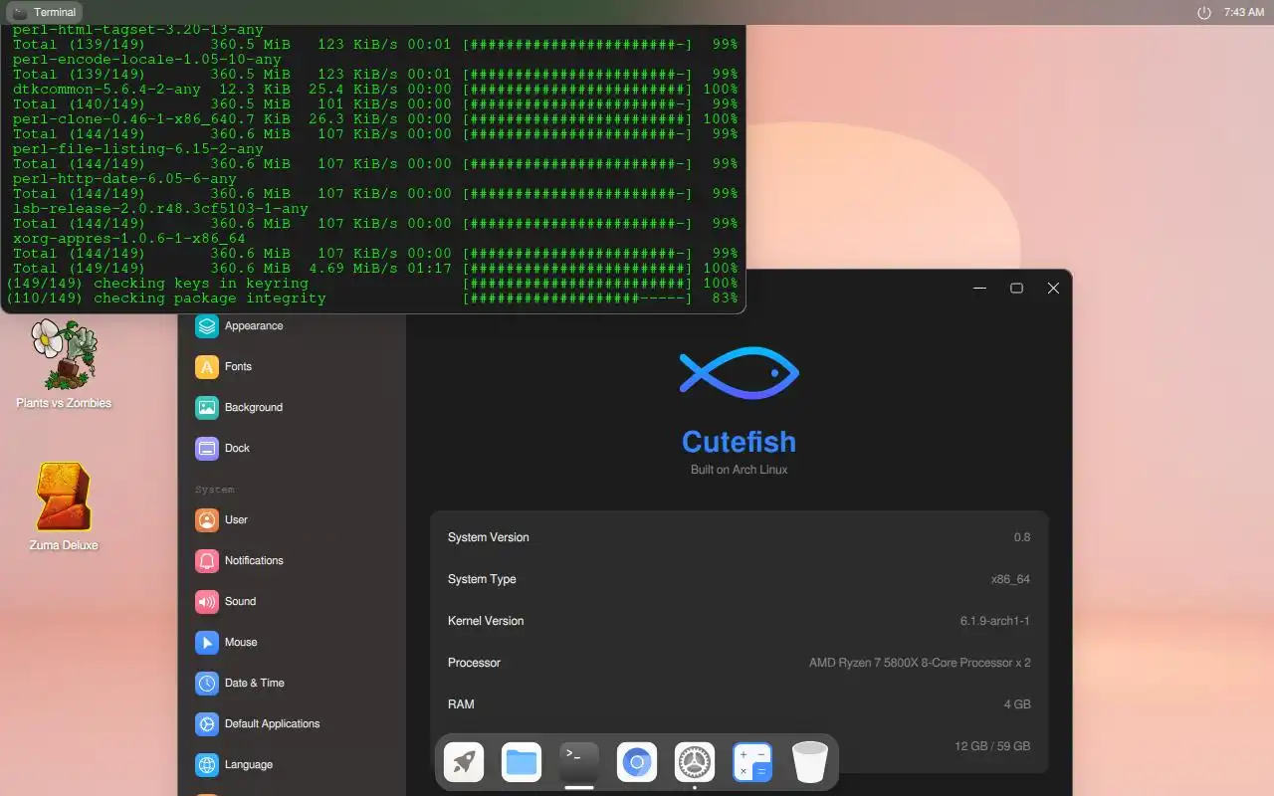Viewport: 1274px width, 796px height.
Task: Open Plants vs Zombies desktop shortcut
Action: [64, 363]
